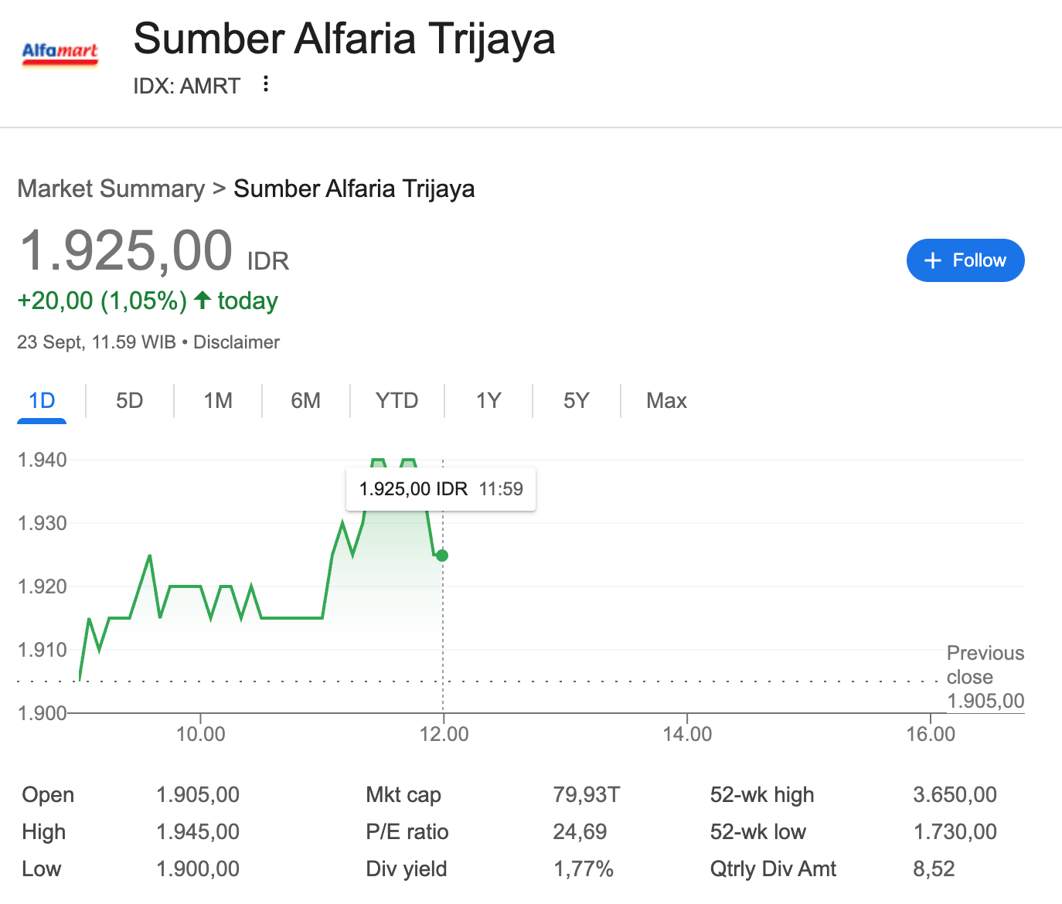Click the 1.900 price axis label

coord(43,712)
